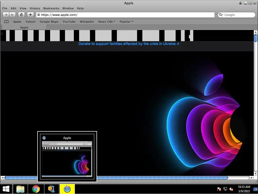
Task: Click the vertical scrollbar down arrow
Action: click(x=255, y=174)
